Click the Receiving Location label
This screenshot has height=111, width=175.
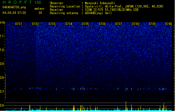(x=65, y=6)
